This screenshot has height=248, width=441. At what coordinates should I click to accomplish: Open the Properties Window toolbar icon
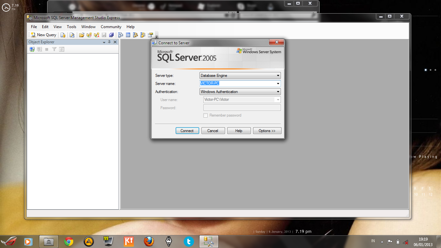pos(150,35)
